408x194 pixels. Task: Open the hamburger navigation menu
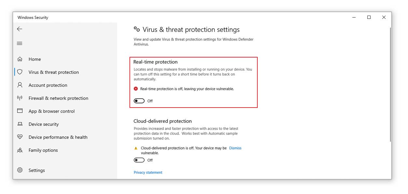click(20, 44)
